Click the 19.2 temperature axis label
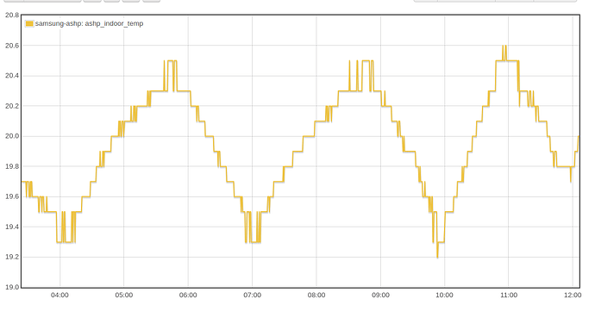 click(12, 257)
